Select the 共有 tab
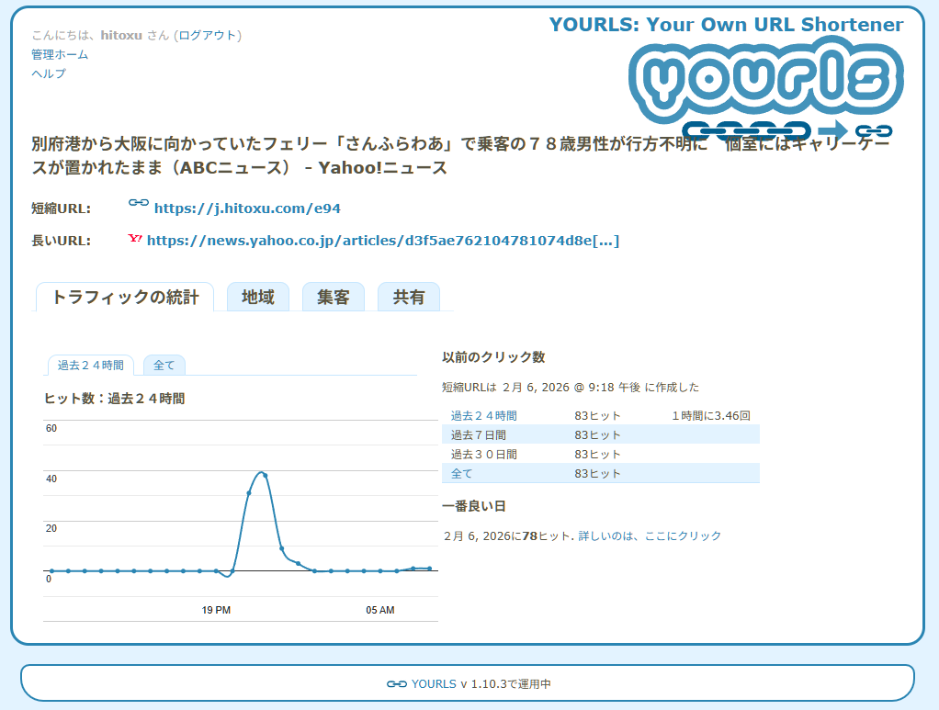939x710 pixels. coord(409,298)
